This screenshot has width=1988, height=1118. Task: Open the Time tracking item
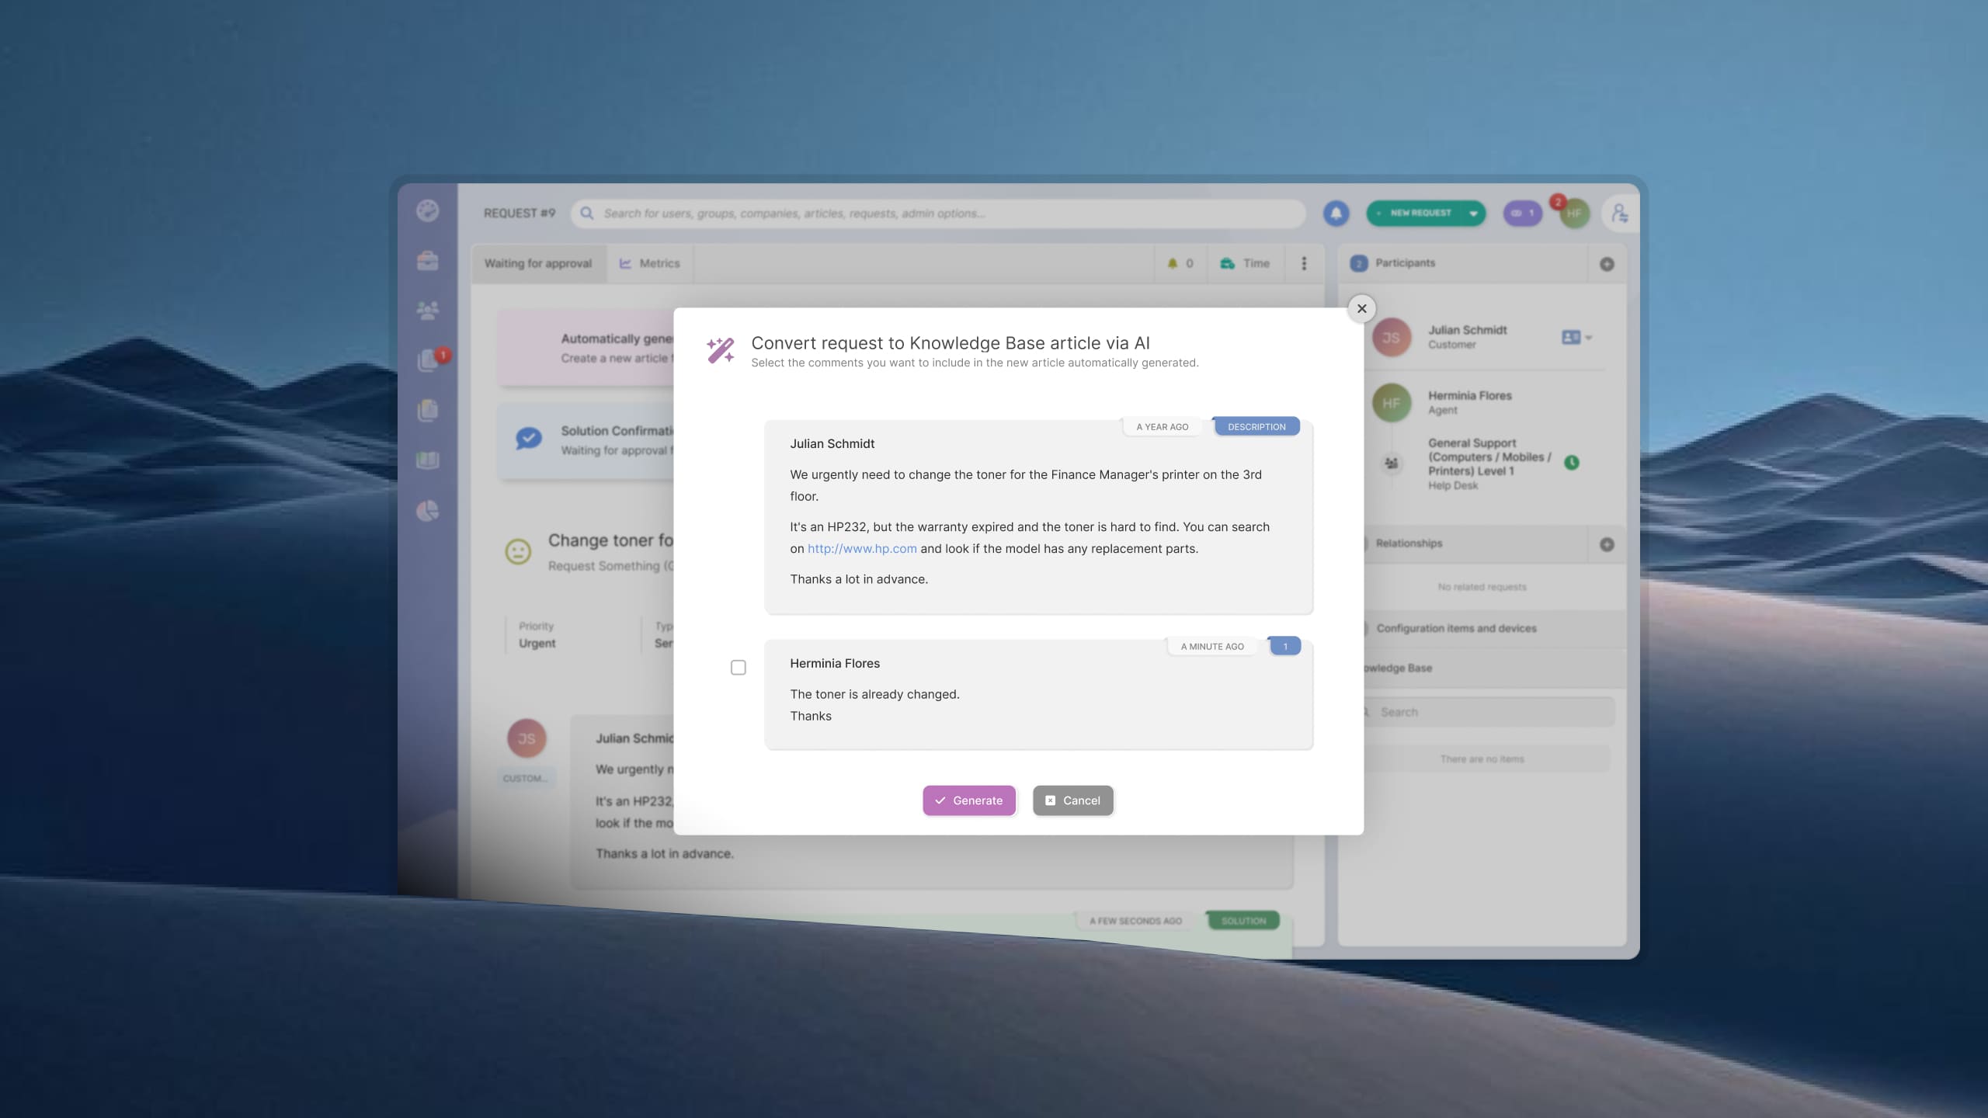pos(1245,263)
